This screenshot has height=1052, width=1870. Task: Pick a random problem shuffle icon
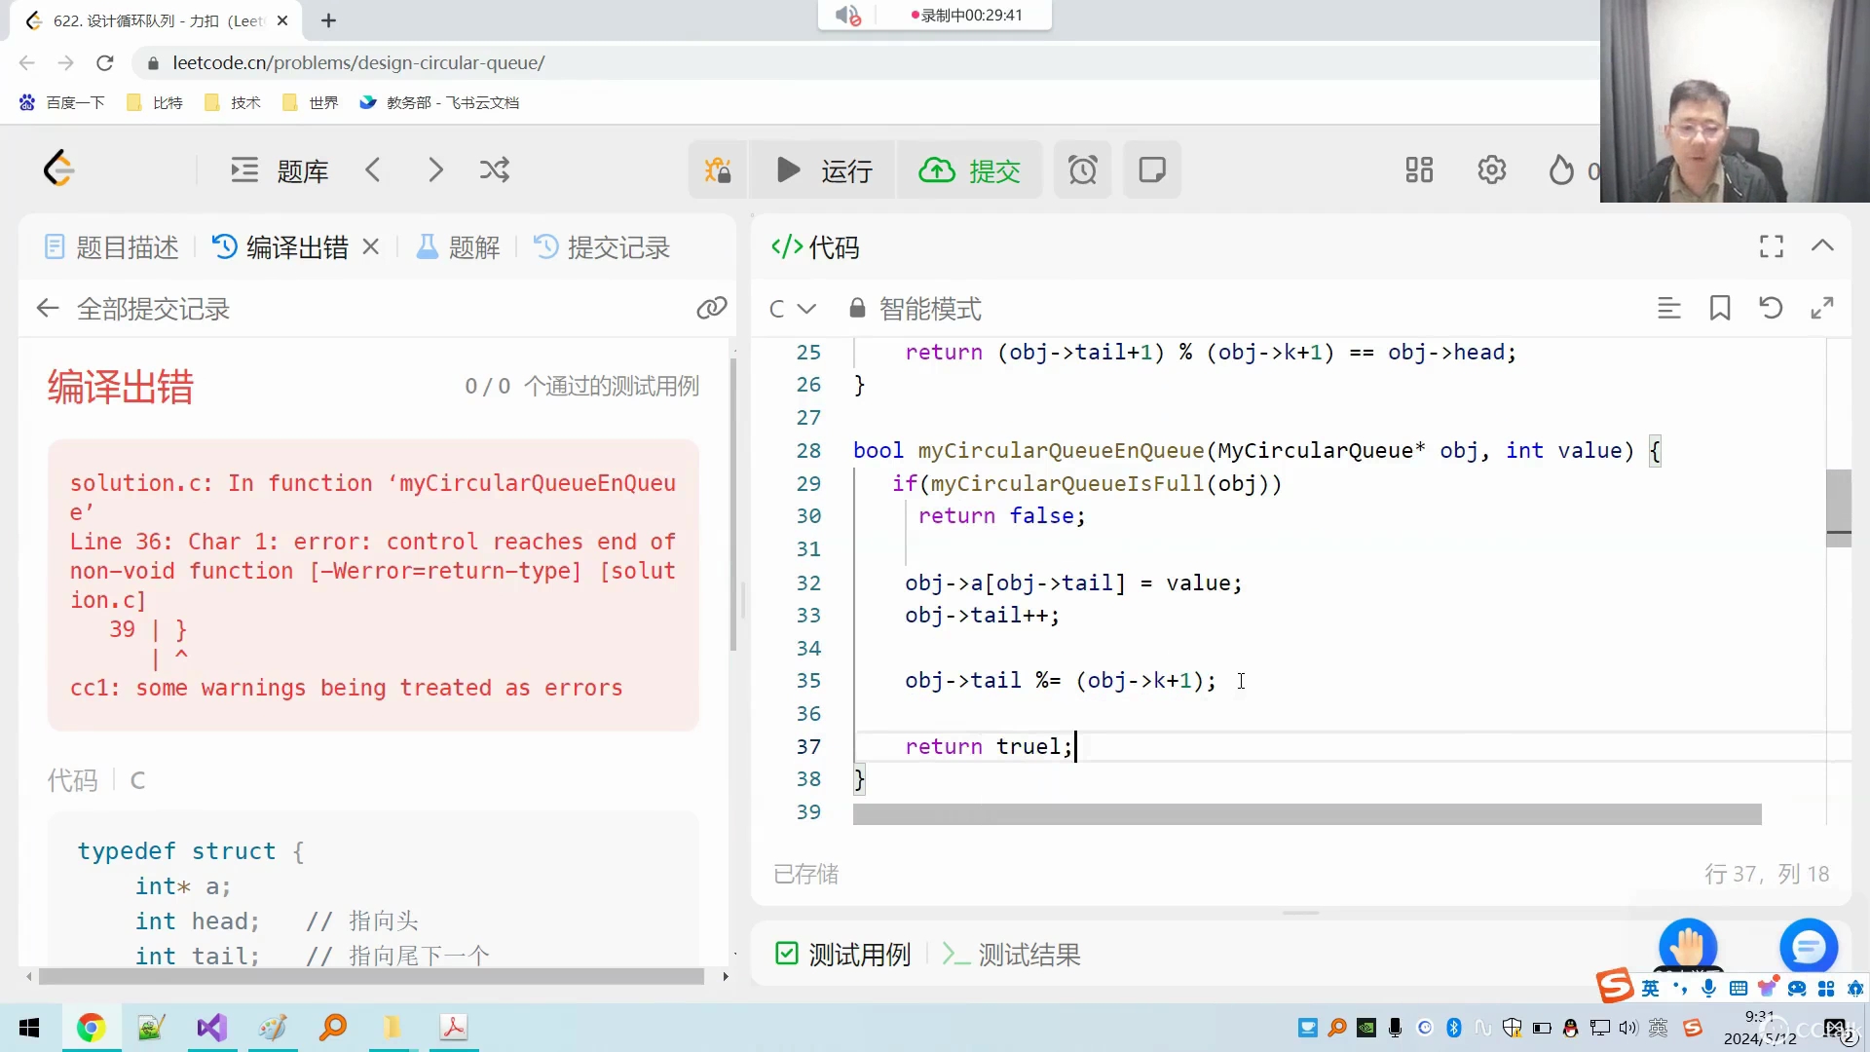coord(495,170)
